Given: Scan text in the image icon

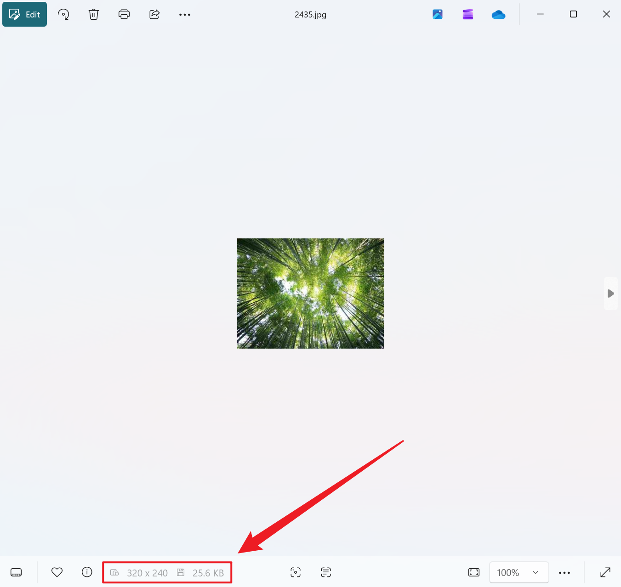Looking at the screenshot, I should pyautogui.click(x=326, y=572).
